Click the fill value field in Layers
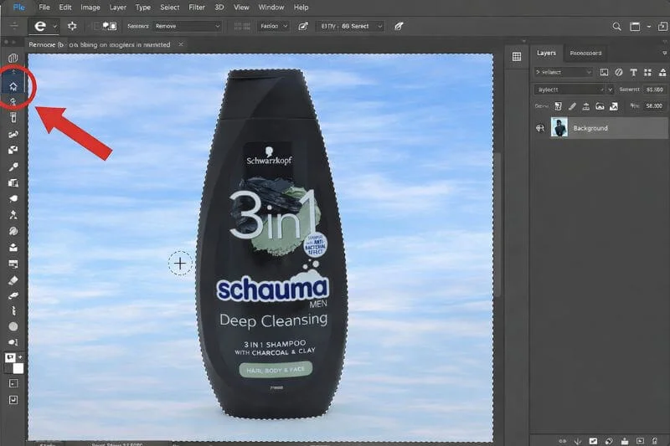This screenshot has width=670, height=446. (x=654, y=106)
